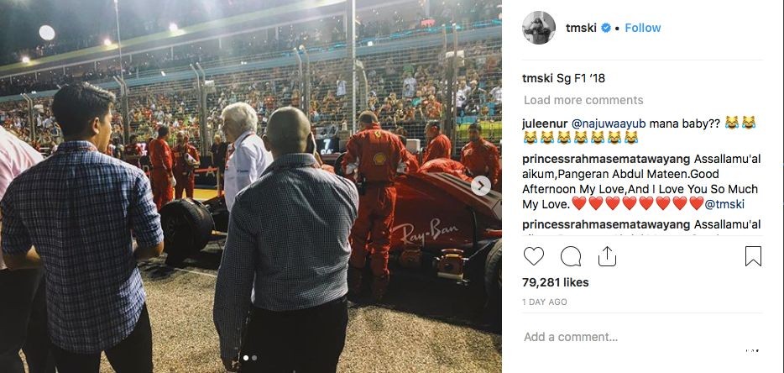Go to next photo using carousel arrow
Image resolution: width=784 pixels, height=373 pixels.
[480, 186]
